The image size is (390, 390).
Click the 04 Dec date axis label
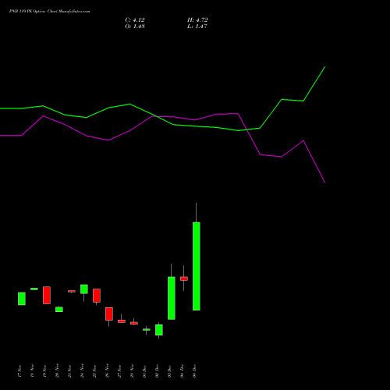[x=182, y=371]
